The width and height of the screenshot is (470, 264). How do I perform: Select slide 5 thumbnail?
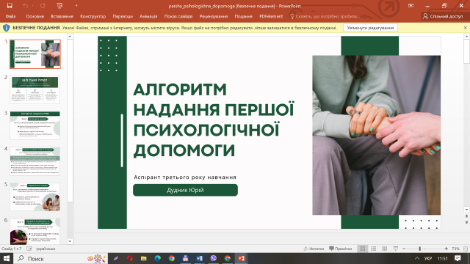coord(35,197)
